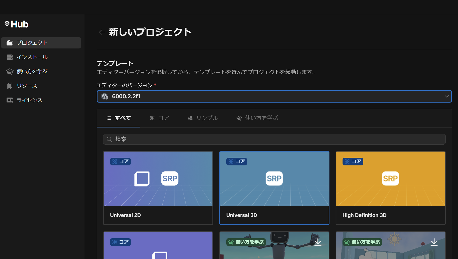Choose the High Definition 3D template
This screenshot has height=259, width=458.
coord(390,188)
